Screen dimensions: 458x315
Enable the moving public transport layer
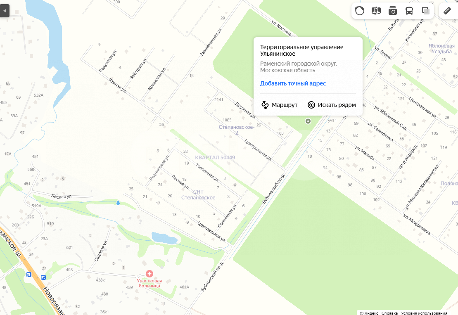tap(409, 11)
